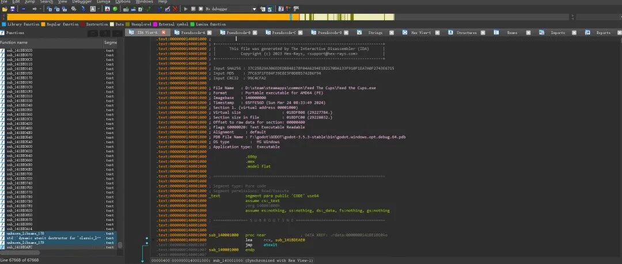
Task: Click the Library function blue legend swatch
Action: tap(3, 24)
